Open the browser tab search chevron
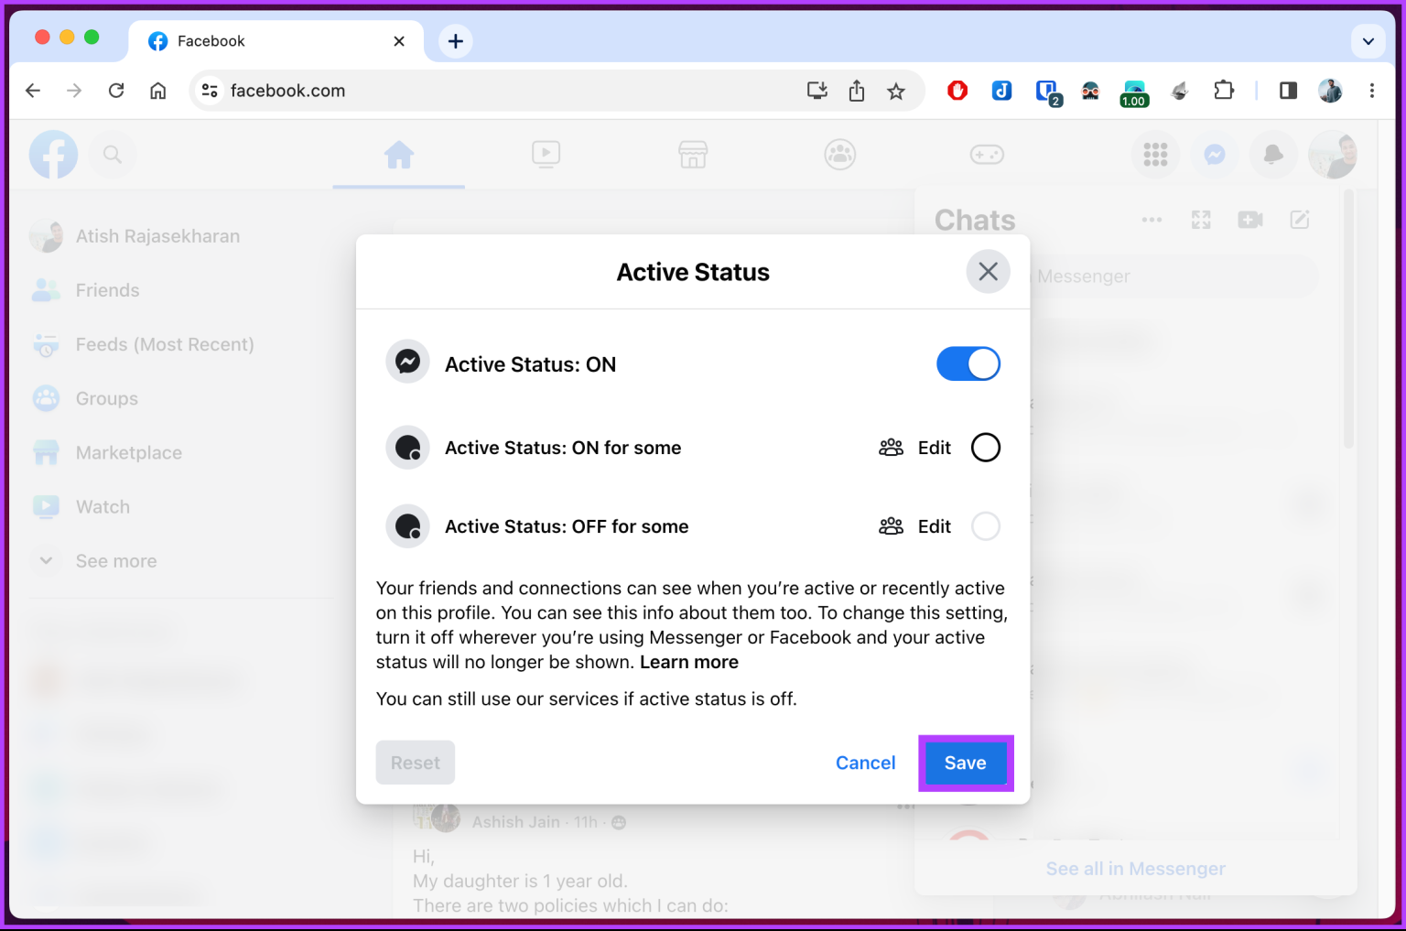This screenshot has height=931, width=1406. coord(1368,41)
